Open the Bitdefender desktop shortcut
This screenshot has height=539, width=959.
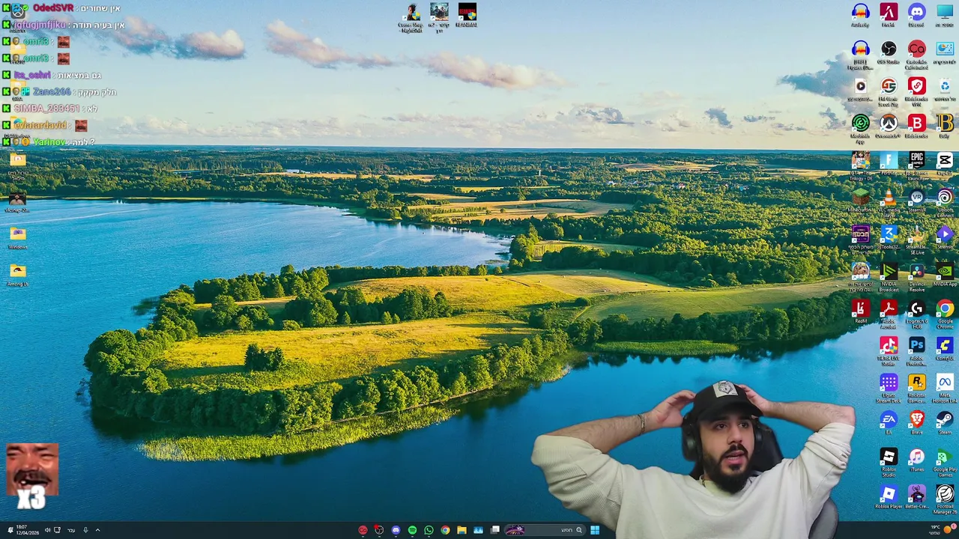(x=916, y=124)
